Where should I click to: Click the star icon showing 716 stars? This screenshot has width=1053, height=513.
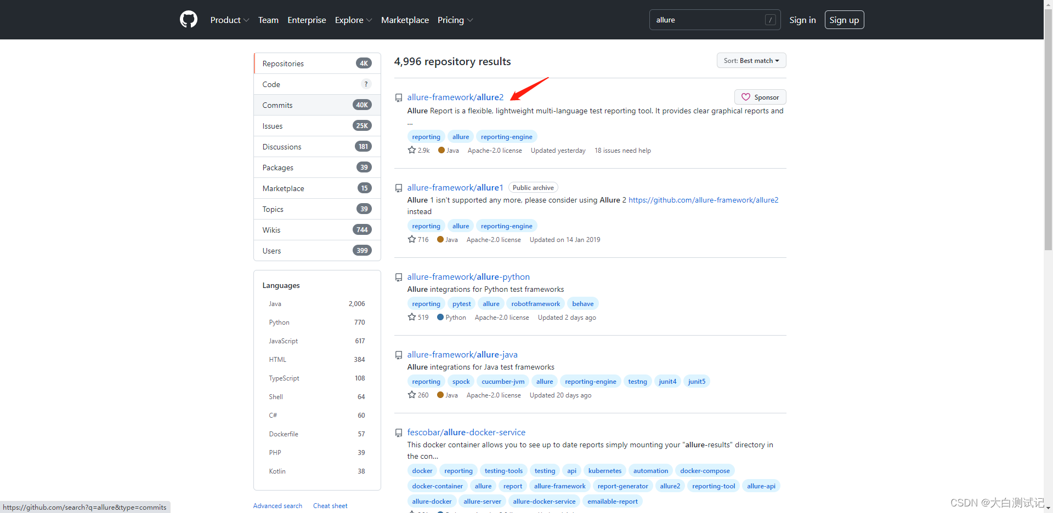tap(411, 239)
